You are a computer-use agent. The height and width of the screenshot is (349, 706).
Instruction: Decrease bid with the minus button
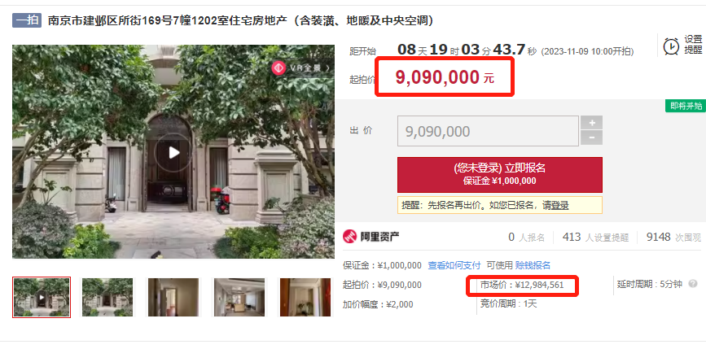tap(591, 137)
